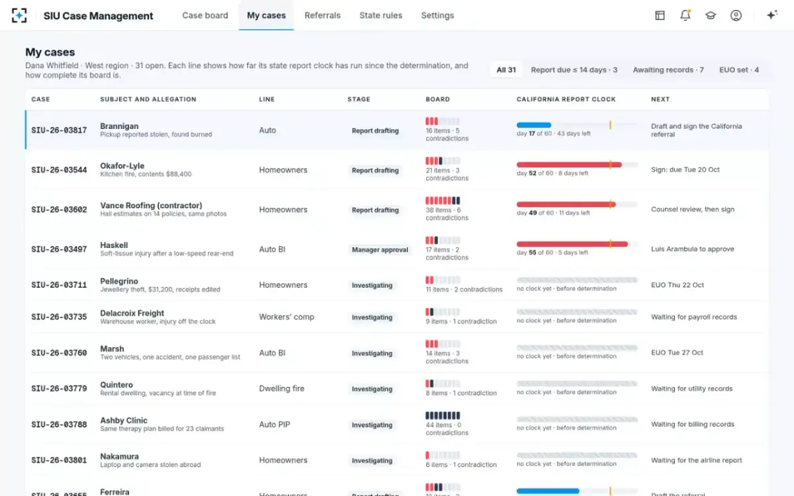Open case SIU-26-03779

point(59,388)
